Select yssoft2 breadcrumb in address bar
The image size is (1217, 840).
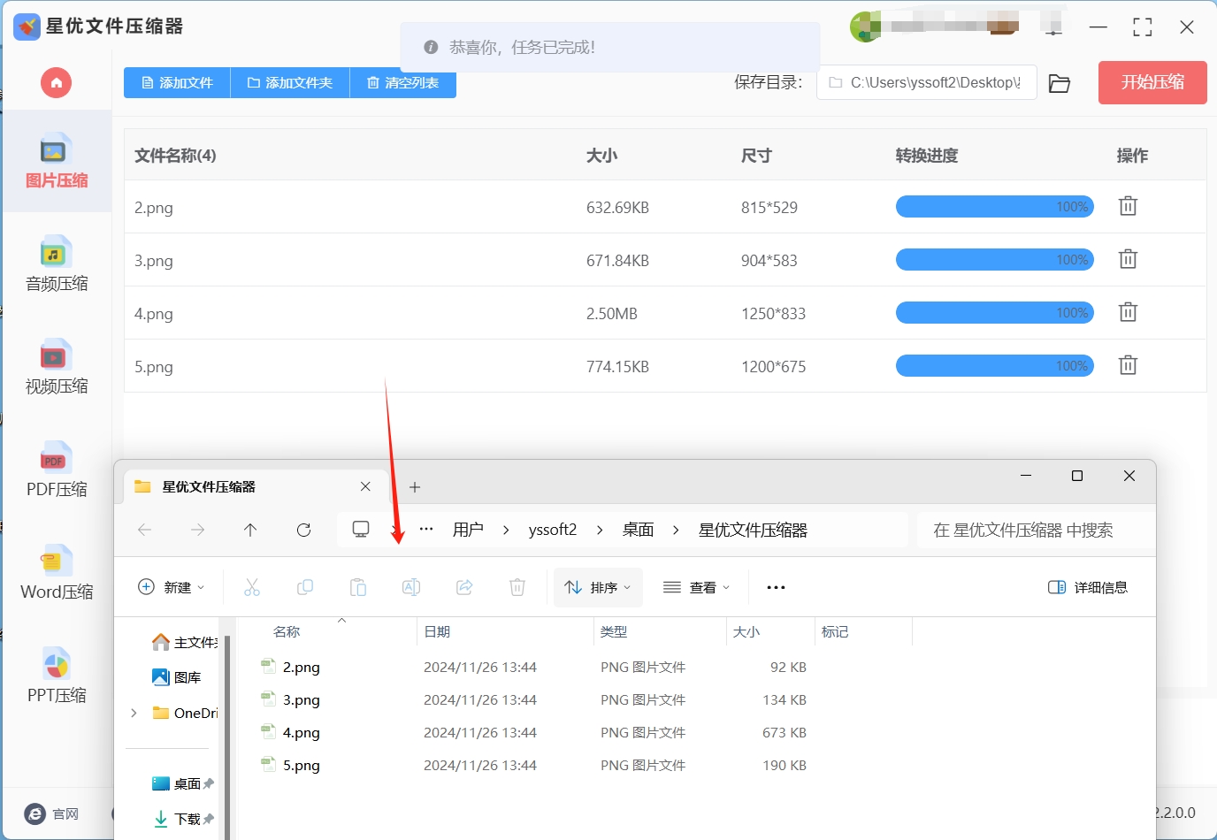[x=553, y=530]
